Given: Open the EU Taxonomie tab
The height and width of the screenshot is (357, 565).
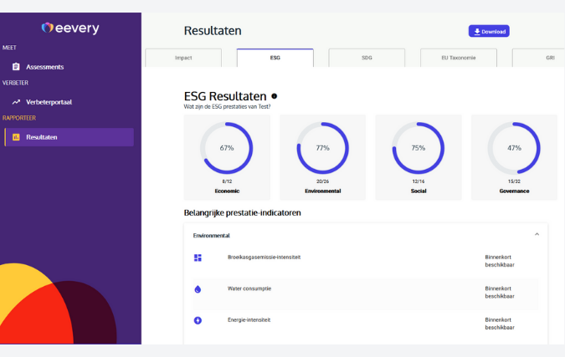Looking at the screenshot, I should (x=457, y=58).
